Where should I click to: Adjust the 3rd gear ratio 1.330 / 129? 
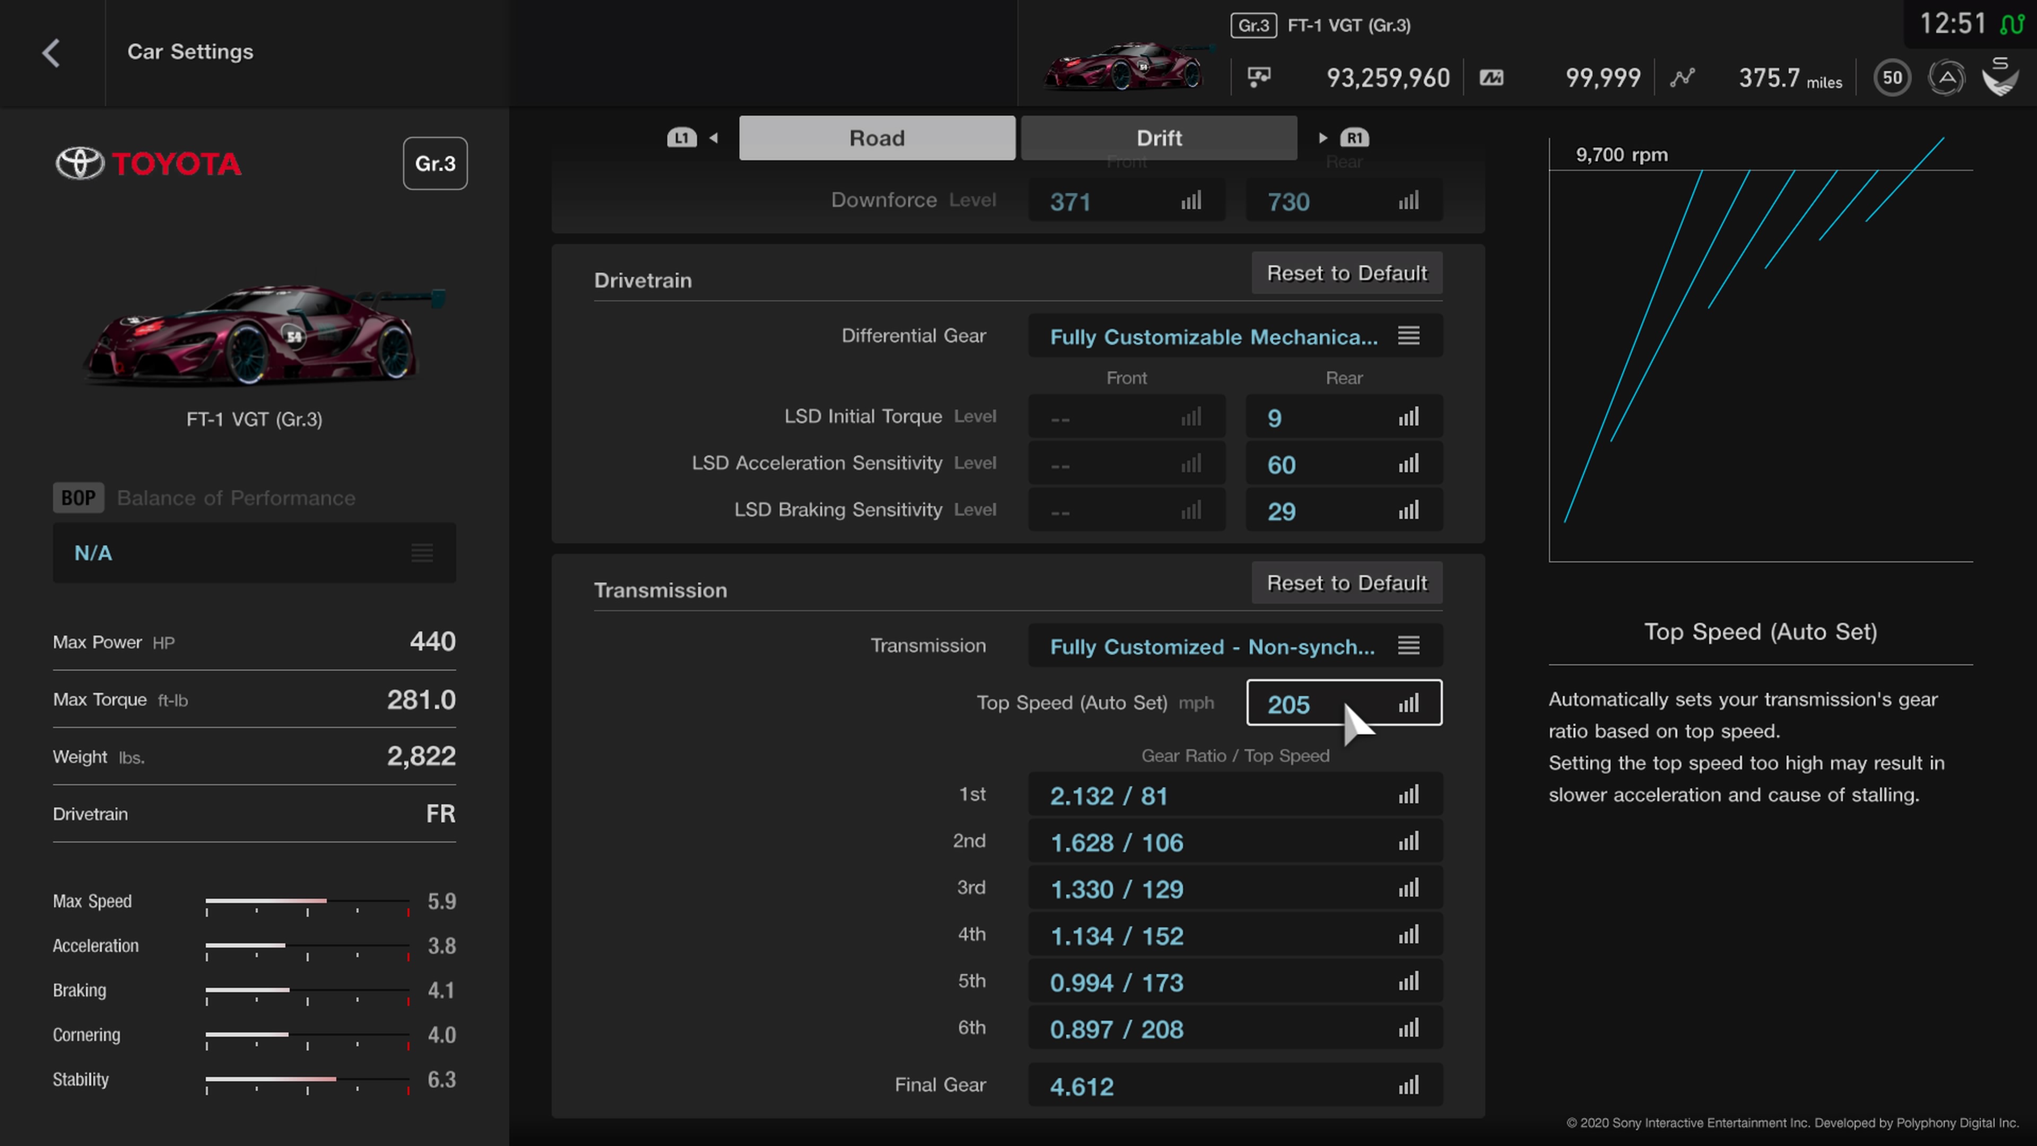[1235, 888]
